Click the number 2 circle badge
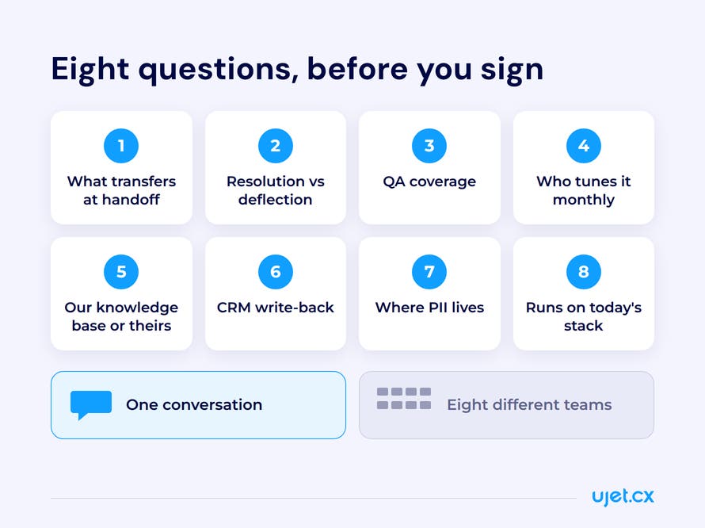The height and width of the screenshot is (528, 705). click(x=275, y=146)
